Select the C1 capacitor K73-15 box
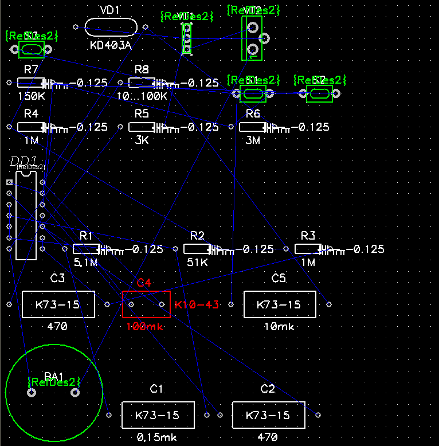Image resolution: width=439 pixels, height=446 pixels. coord(158,415)
